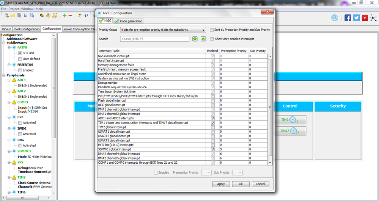The width and height of the screenshot is (379, 202).
Task: Click the Cancel button
Action: tap(260, 184)
